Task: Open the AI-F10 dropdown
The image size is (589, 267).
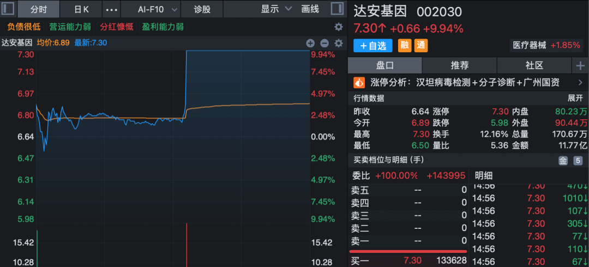Action: click(x=158, y=9)
